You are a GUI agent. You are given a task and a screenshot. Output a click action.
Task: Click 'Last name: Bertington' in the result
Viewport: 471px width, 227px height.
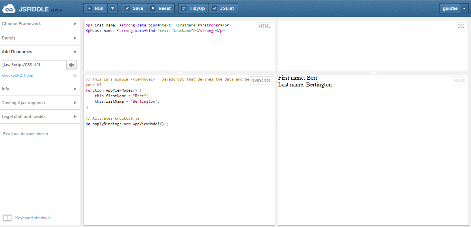click(x=305, y=84)
